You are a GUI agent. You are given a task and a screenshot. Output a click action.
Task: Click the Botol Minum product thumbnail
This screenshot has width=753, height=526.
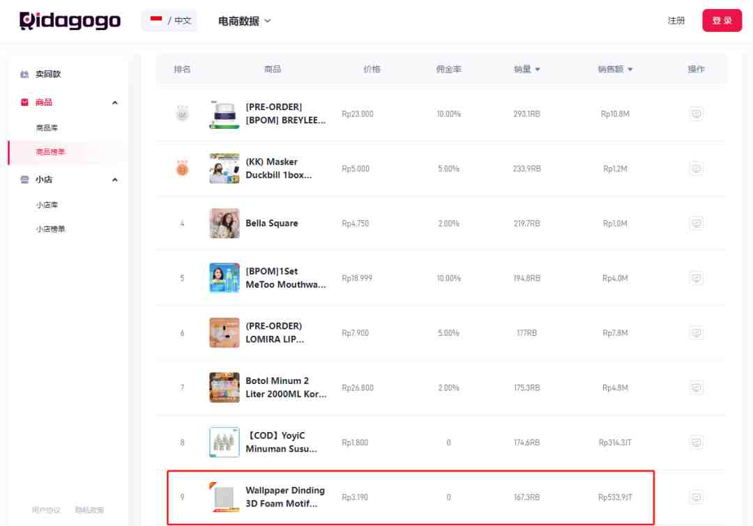point(225,387)
